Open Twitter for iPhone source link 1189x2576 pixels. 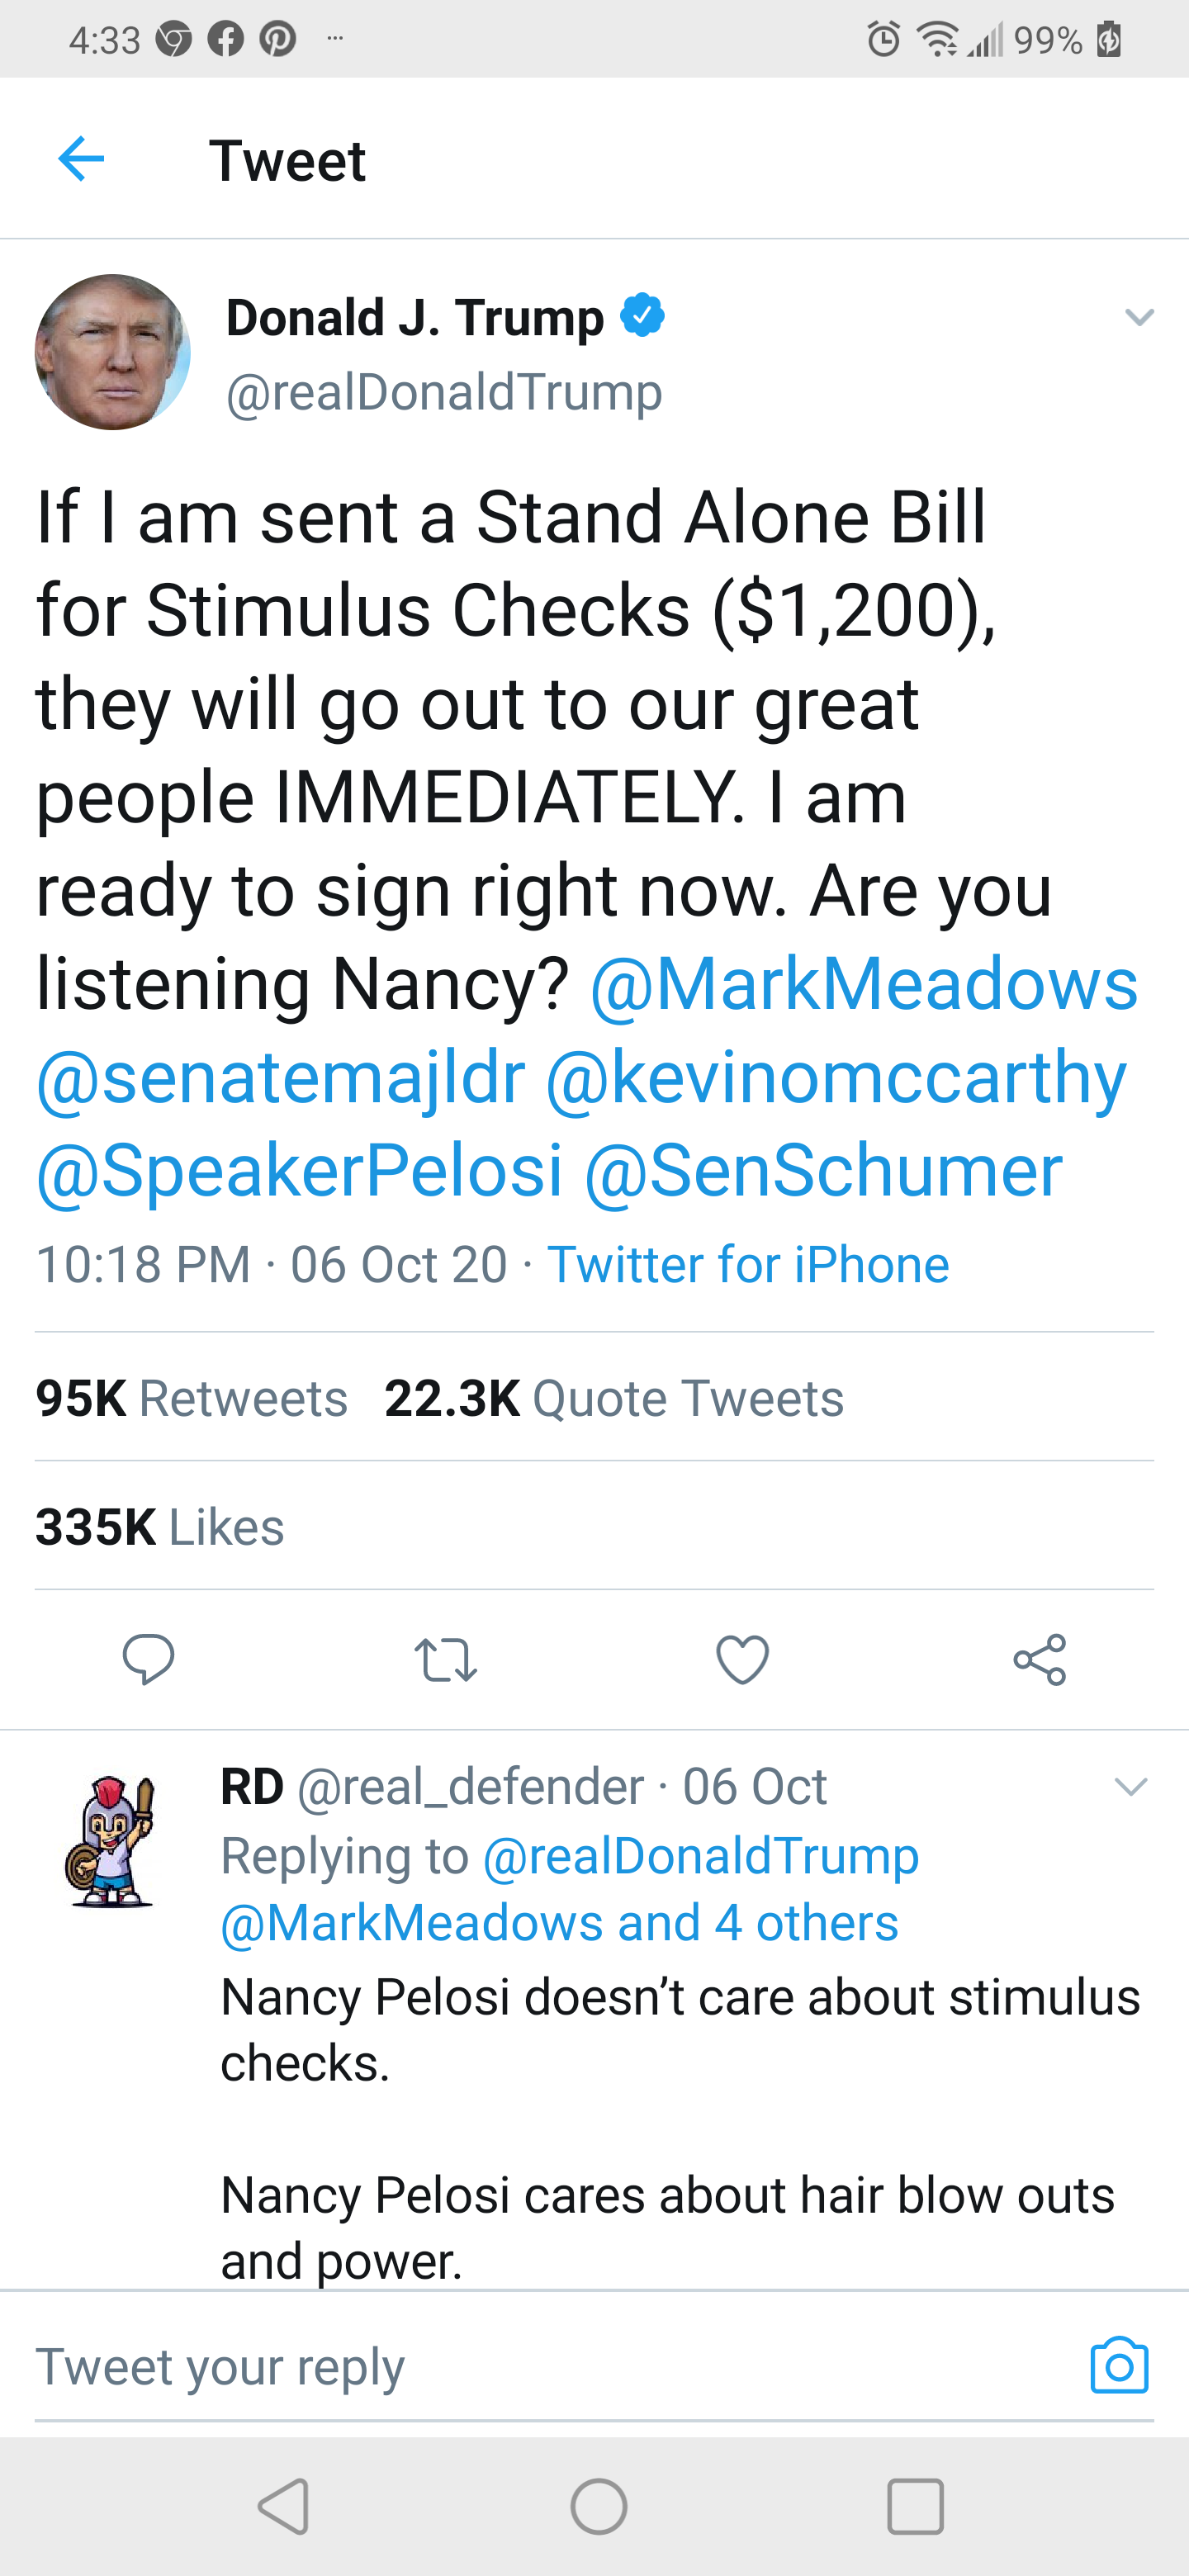pyautogui.click(x=748, y=1264)
